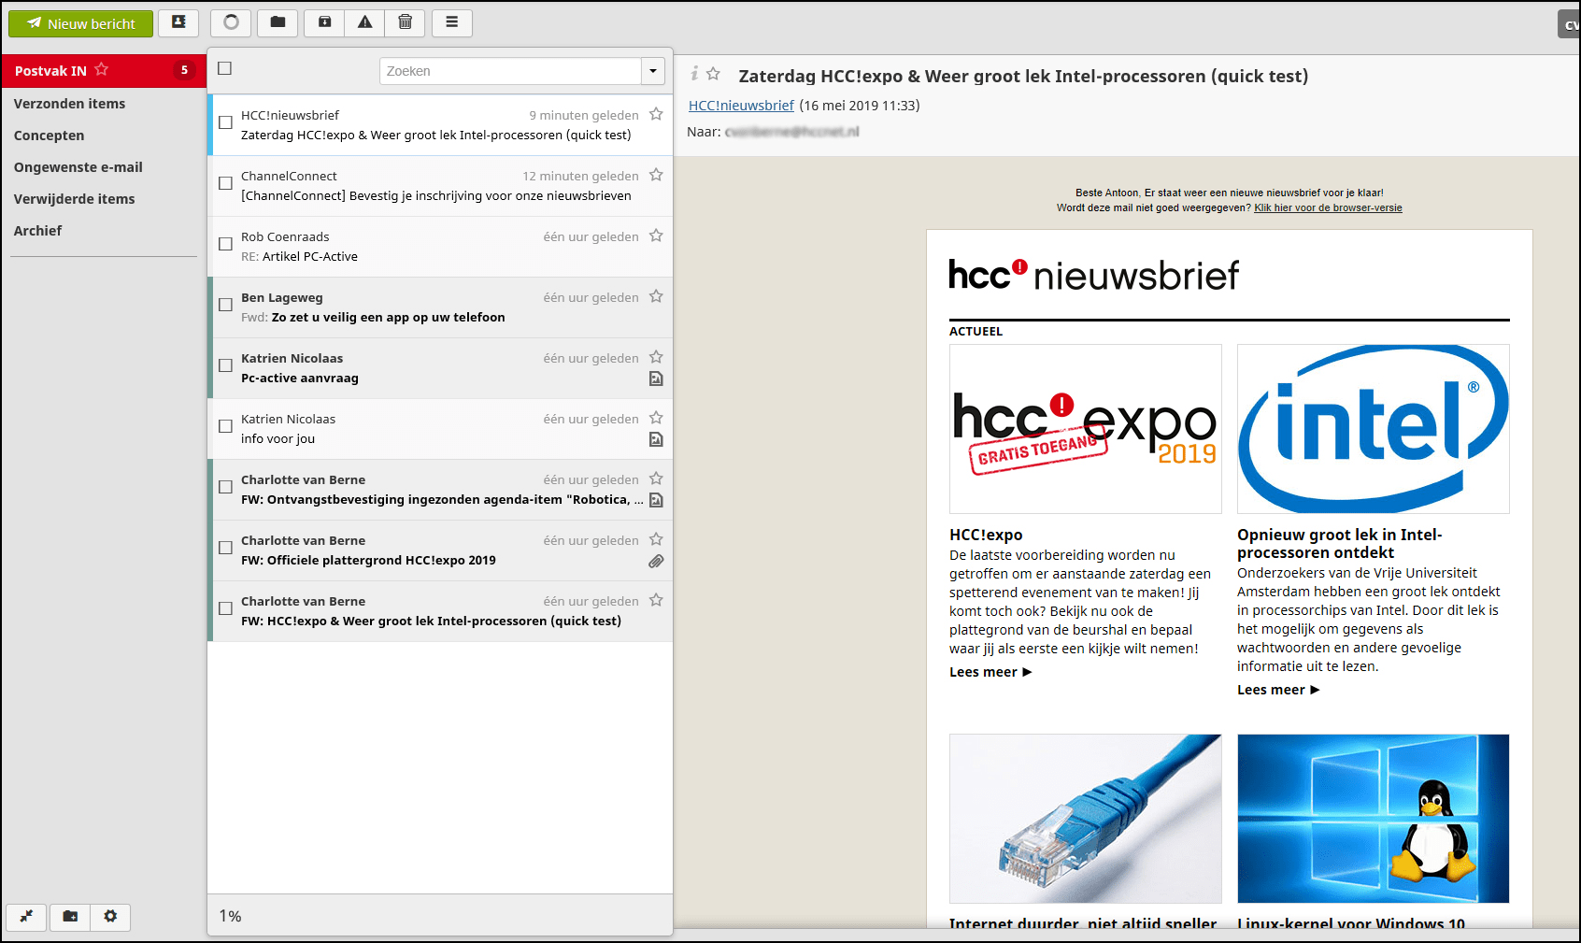Image resolution: width=1581 pixels, height=943 pixels.
Task: Click the star next to Postvak IN
Action: click(102, 70)
